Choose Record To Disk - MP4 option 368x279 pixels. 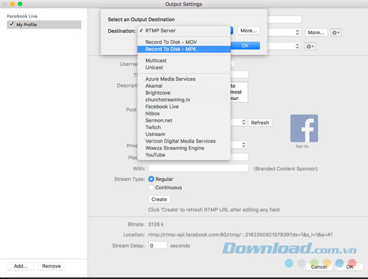(x=184, y=49)
